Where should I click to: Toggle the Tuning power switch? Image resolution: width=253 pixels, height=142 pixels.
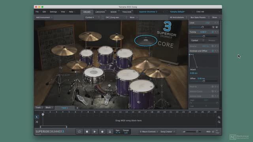213,32
